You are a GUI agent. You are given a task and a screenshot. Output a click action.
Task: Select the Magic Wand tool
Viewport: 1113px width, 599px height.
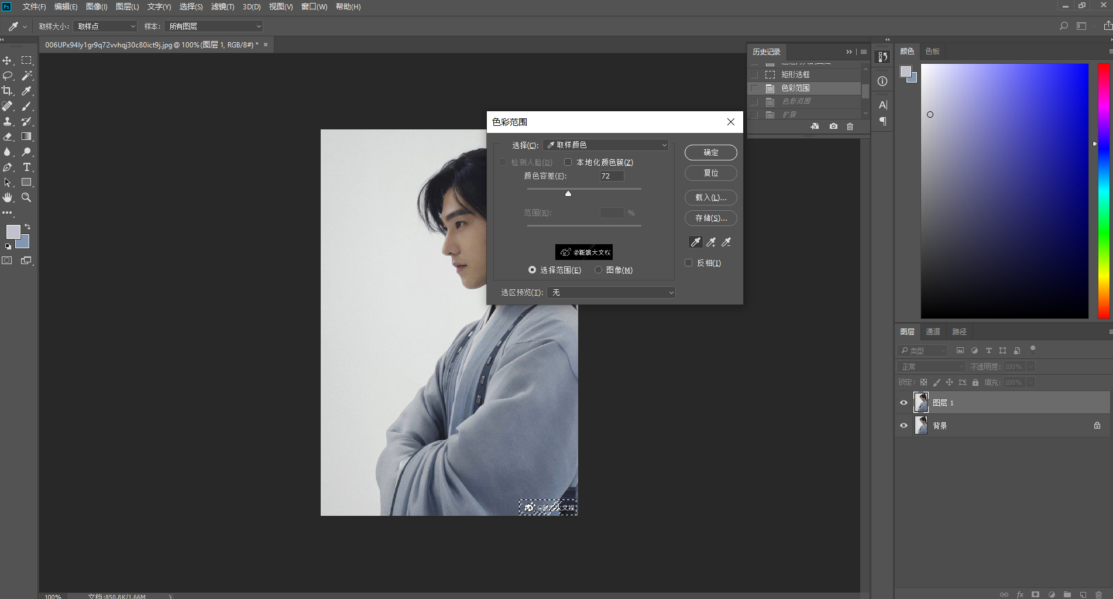(26, 76)
